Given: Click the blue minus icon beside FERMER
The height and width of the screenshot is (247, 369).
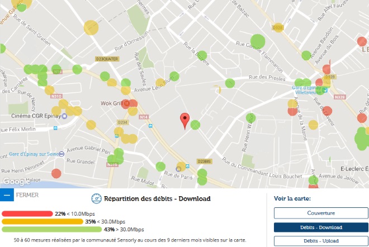Looking at the screenshot, I should click(x=6, y=195).
